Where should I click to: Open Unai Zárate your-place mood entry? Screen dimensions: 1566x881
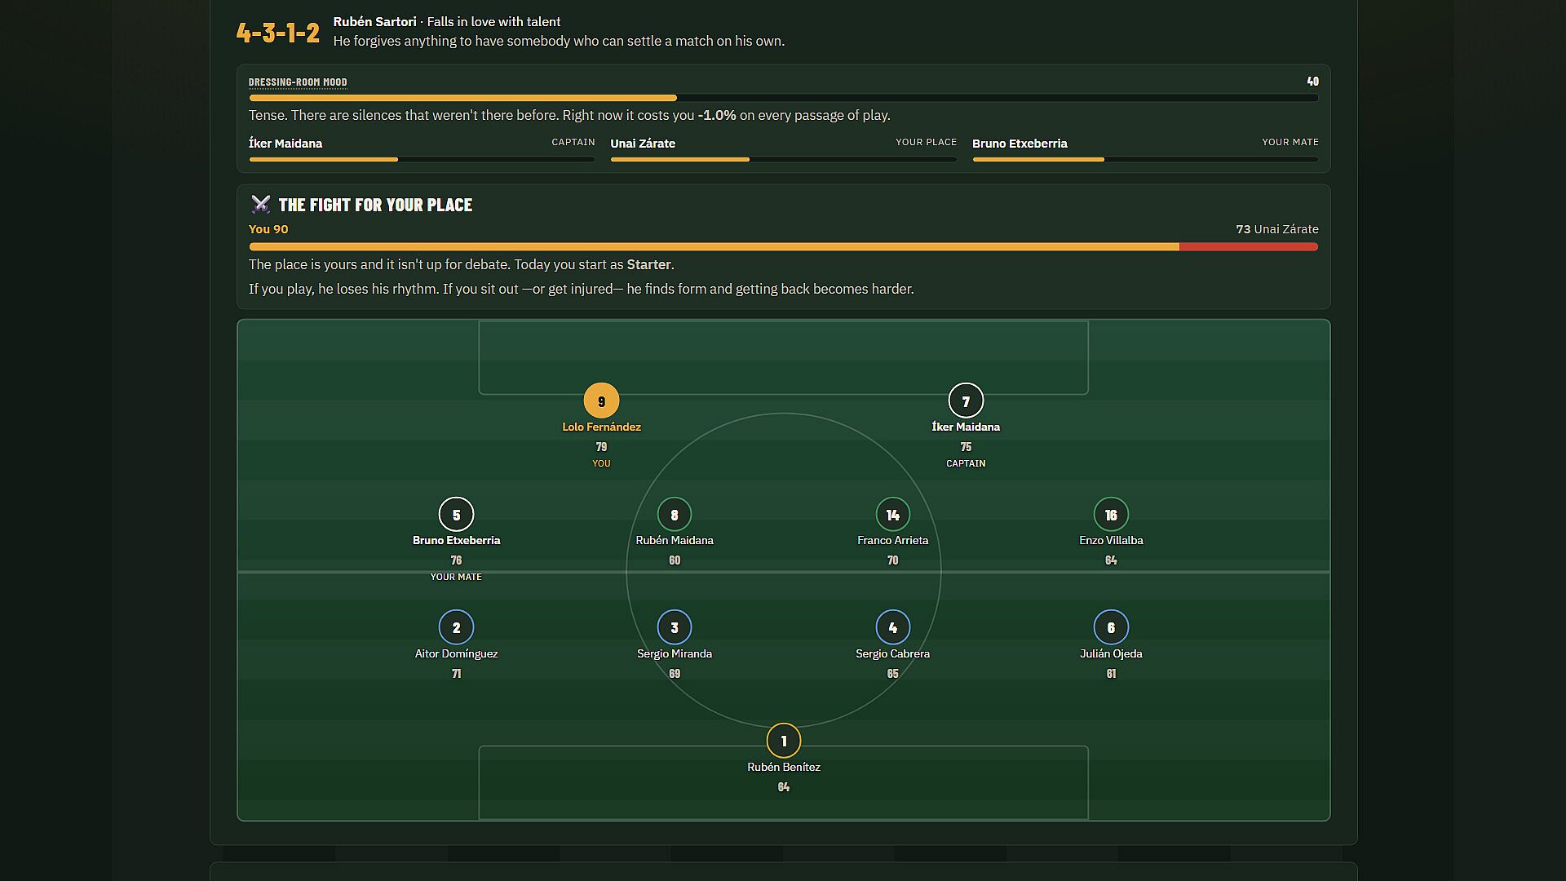pyautogui.click(x=783, y=149)
